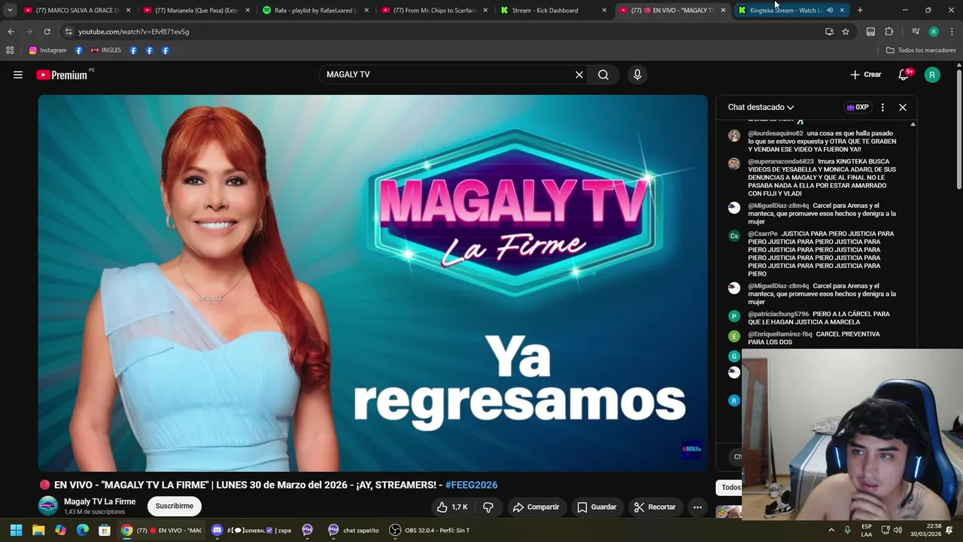This screenshot has width=963, height=542.
Task: Open clock showing 22:58 date
Action: click(x=926, y=530)
